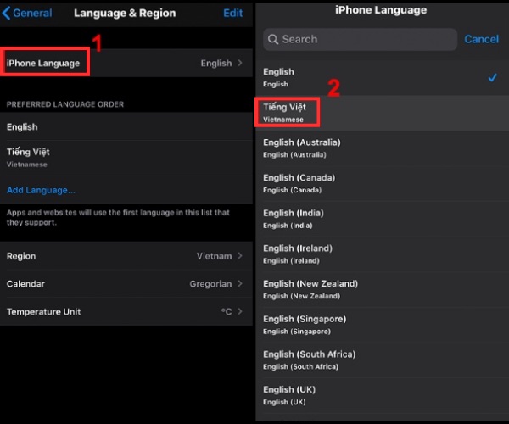The image size is (509, 424).
Task: Tap Tiếng Việt in preferred language order
Action: [127, 156]
